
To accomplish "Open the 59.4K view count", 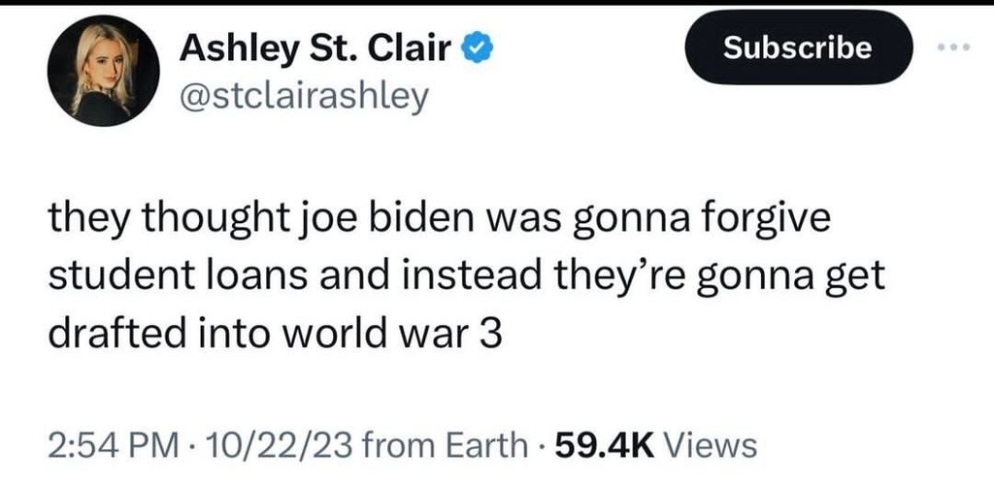I will (x=596, y=447).
